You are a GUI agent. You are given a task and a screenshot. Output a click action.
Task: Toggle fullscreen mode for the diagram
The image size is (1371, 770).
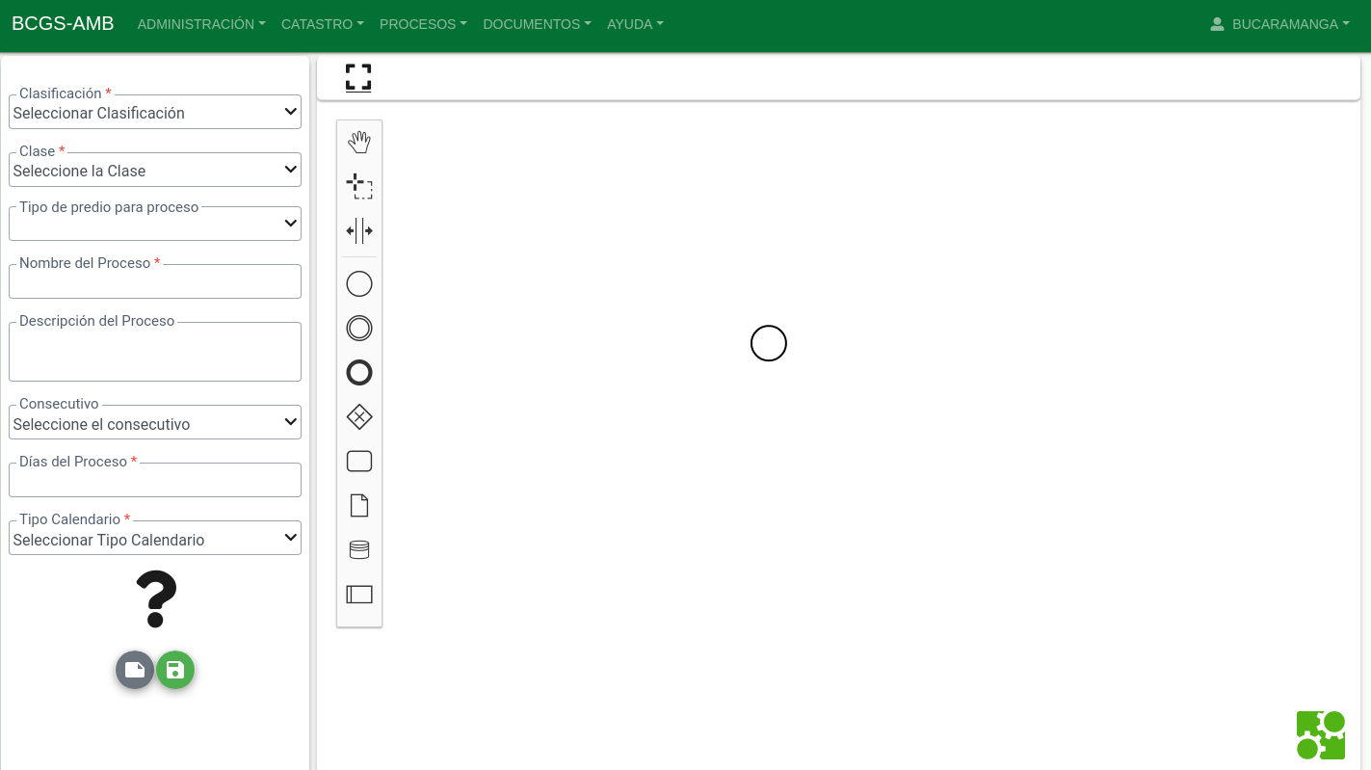click(358, 77)
